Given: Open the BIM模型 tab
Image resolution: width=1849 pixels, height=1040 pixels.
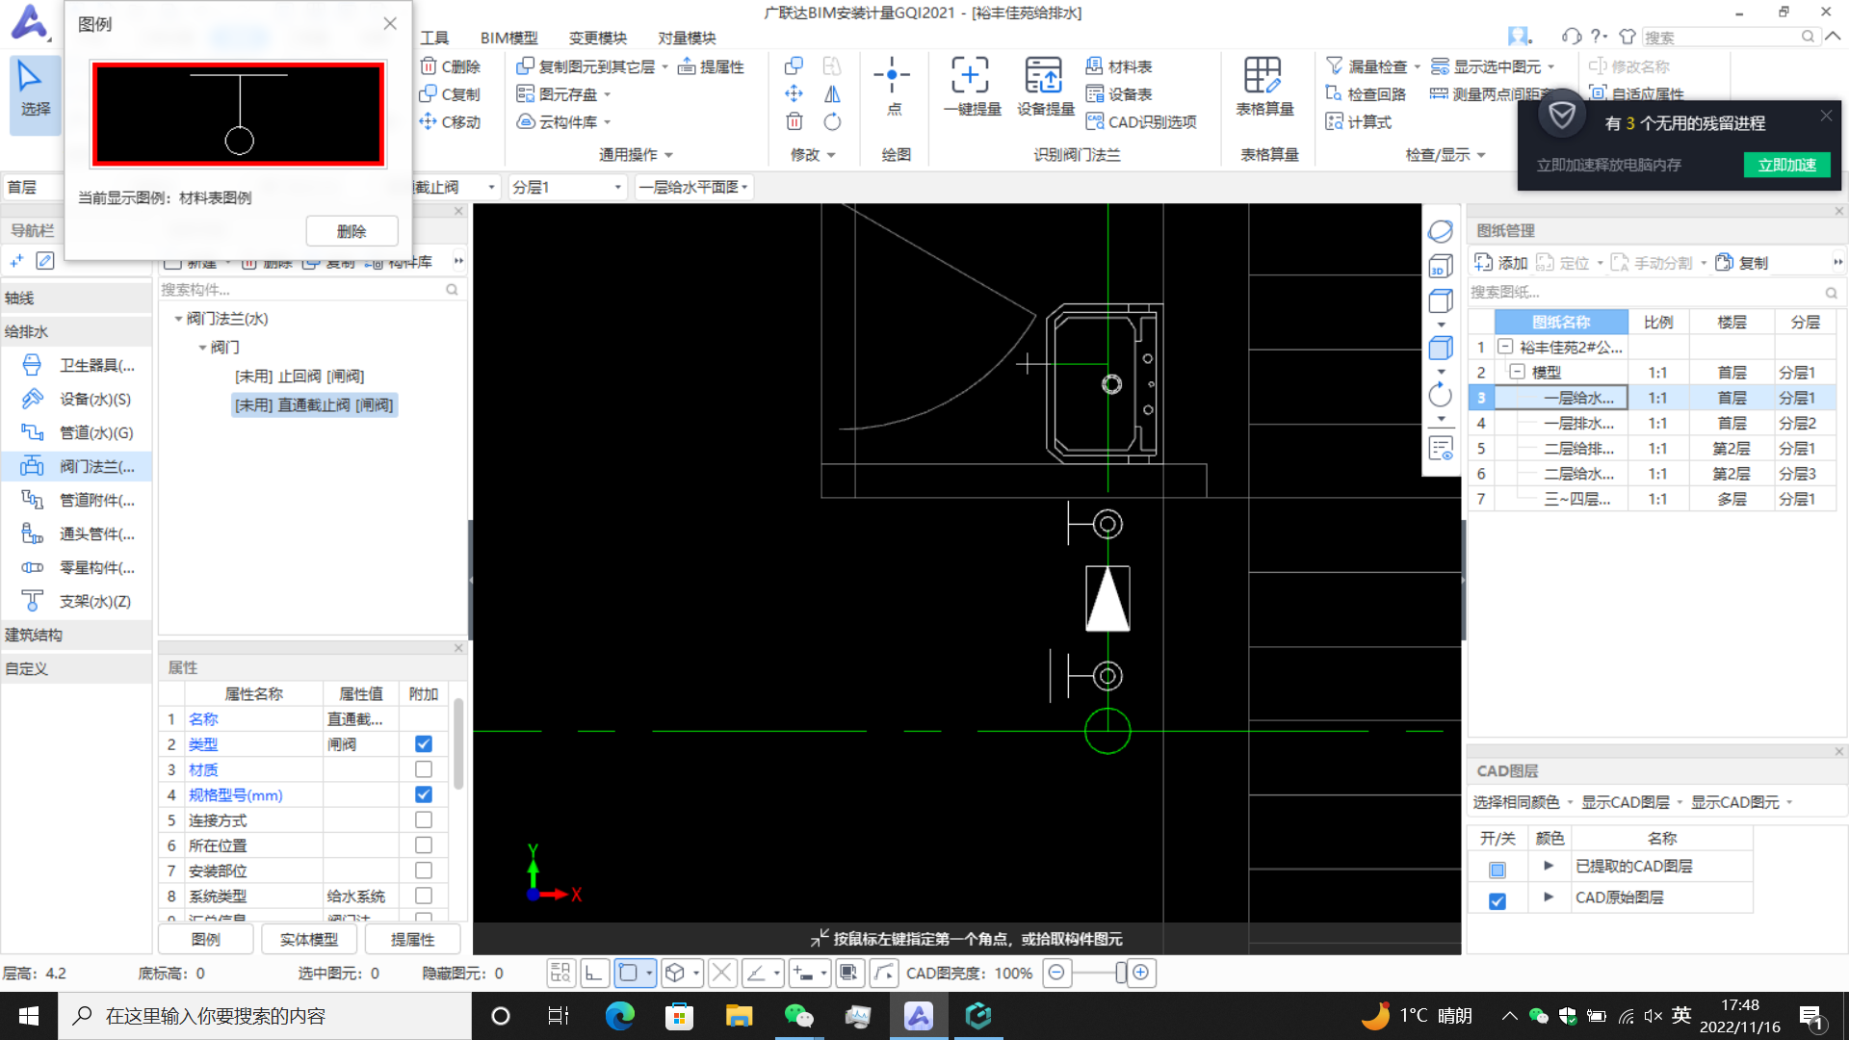Looking at the screenshot, I should [x=509, y=38].
